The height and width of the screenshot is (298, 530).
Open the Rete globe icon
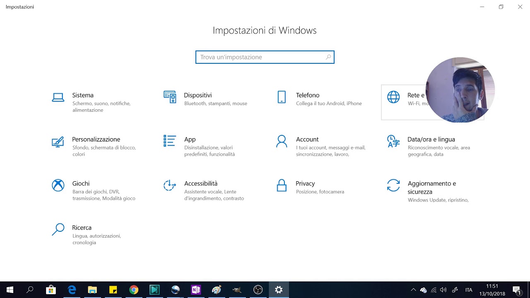[393, 97]
